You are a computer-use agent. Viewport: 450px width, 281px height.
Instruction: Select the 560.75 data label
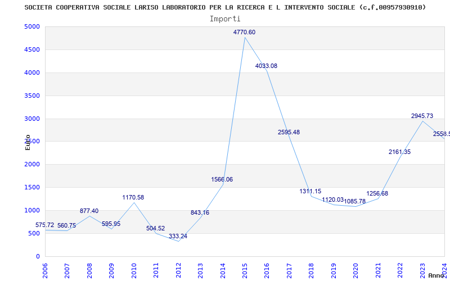tap(66, 226)
